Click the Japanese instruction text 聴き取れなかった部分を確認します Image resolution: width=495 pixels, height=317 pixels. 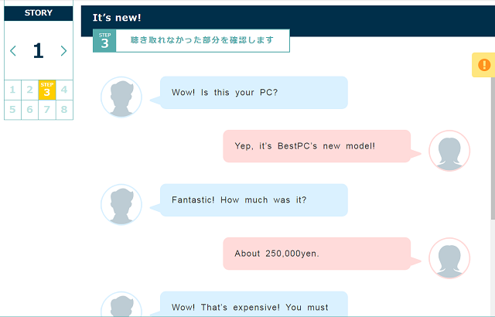(202, 40)
